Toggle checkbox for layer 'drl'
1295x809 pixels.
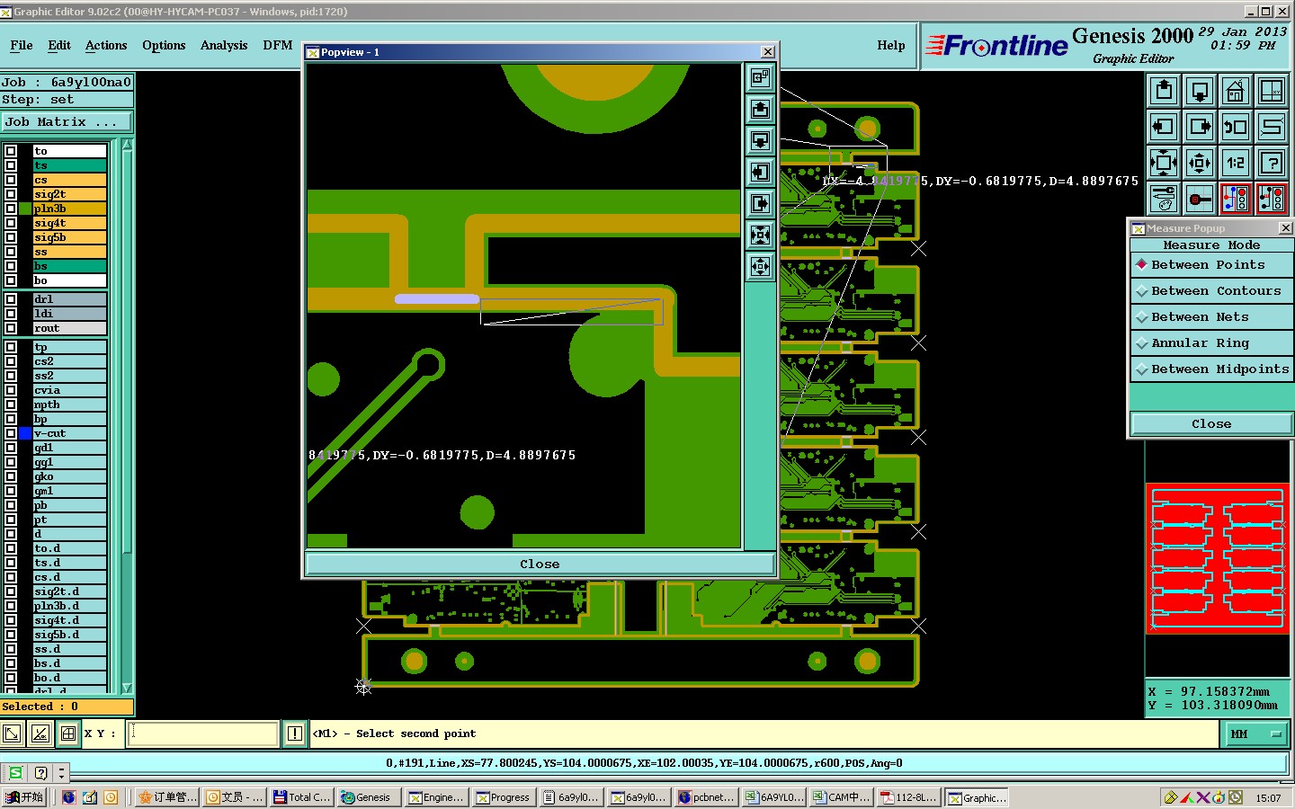11,299
